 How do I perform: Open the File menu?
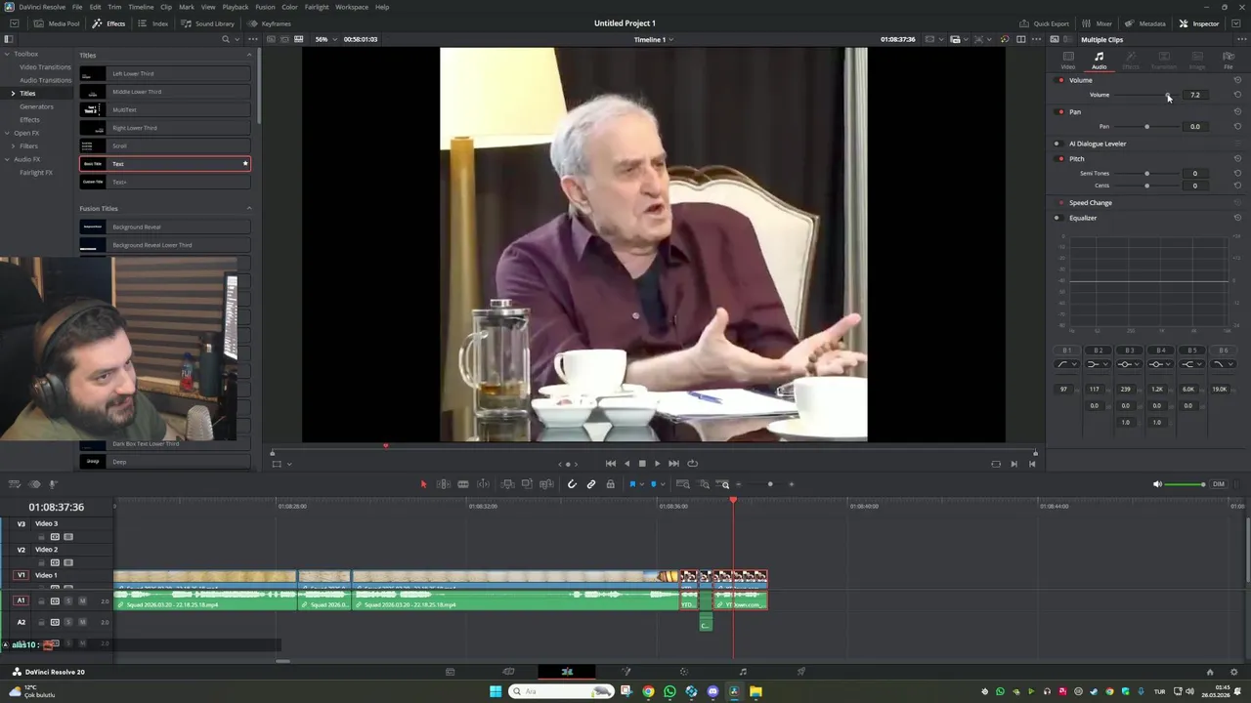click(77, 7)
